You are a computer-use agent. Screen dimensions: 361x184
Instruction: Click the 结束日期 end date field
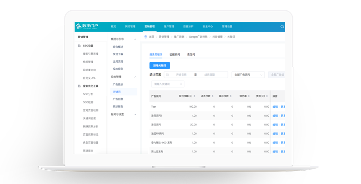(209, 75)
